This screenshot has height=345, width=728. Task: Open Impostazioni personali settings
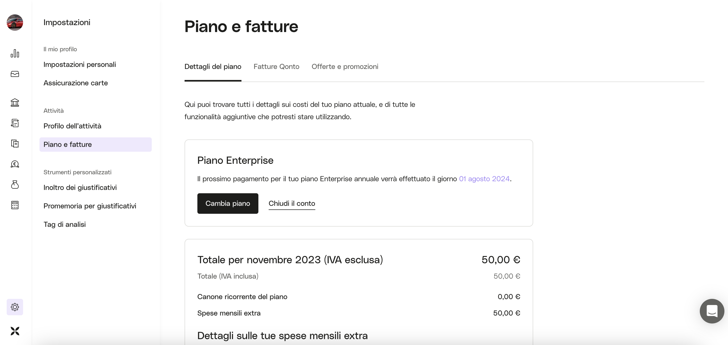coord(80,64)
